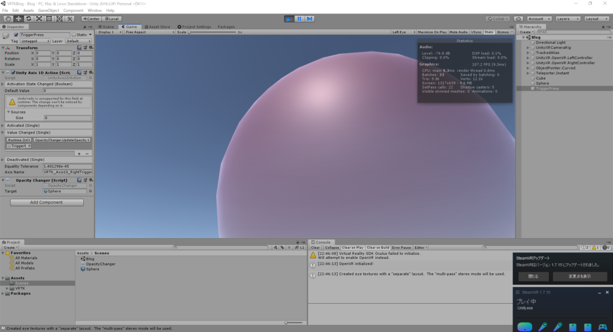613x332 pixels.
Task: Open the GameObject menu
Action: click(48, 11)
